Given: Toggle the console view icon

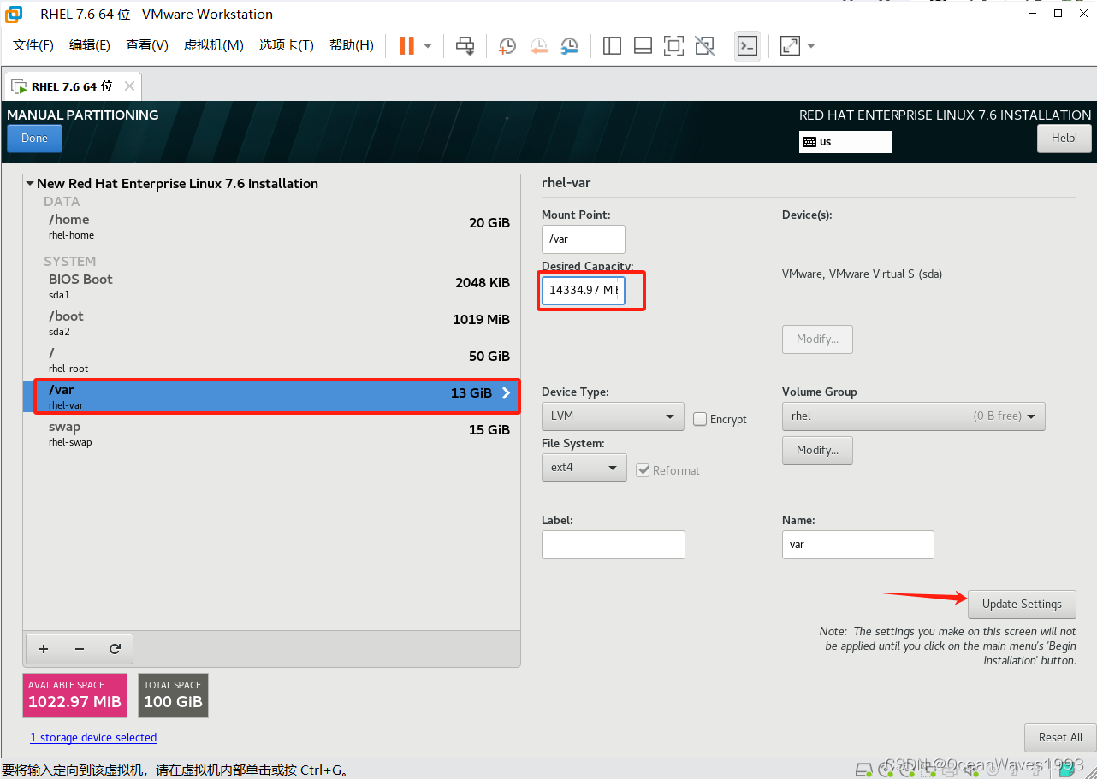Looking at the screenshot, I should [x=747, y=45].
